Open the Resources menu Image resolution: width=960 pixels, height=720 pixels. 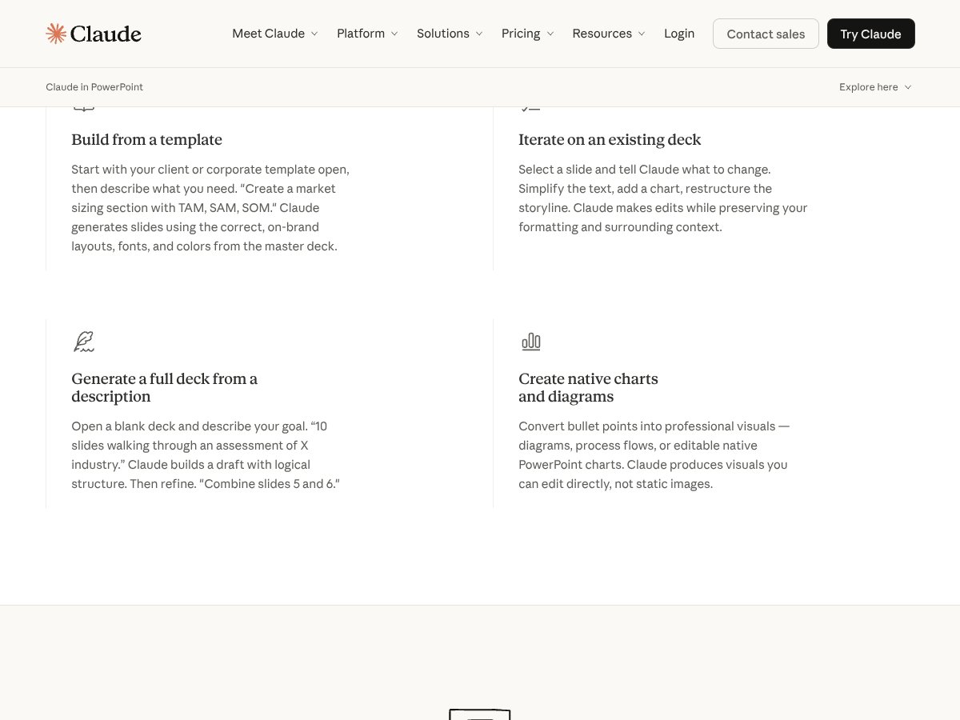coord(608,34)
